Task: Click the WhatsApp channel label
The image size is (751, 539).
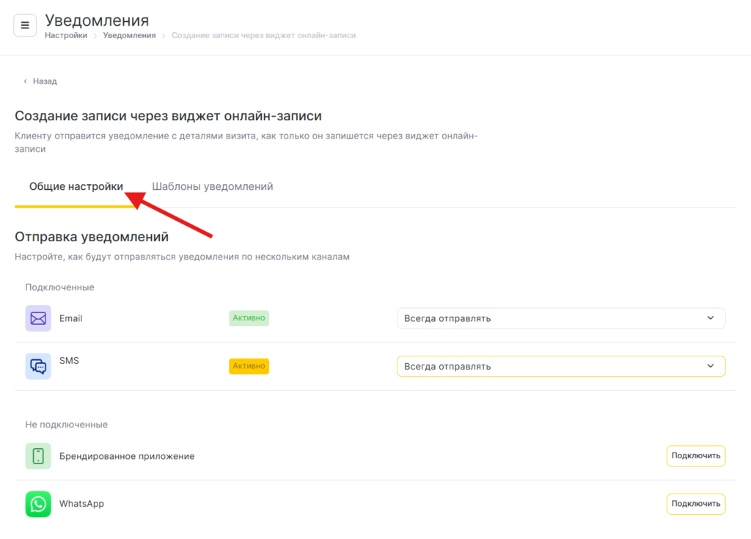Action: [81, 504]
